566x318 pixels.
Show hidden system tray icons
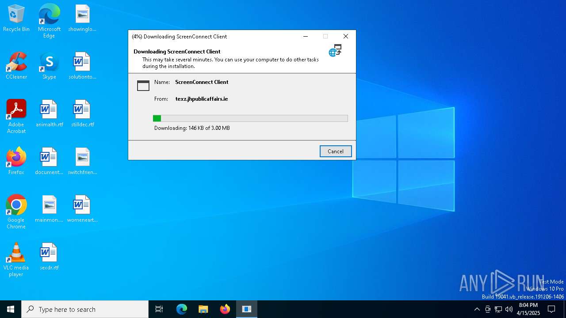[x=477, y=309]
